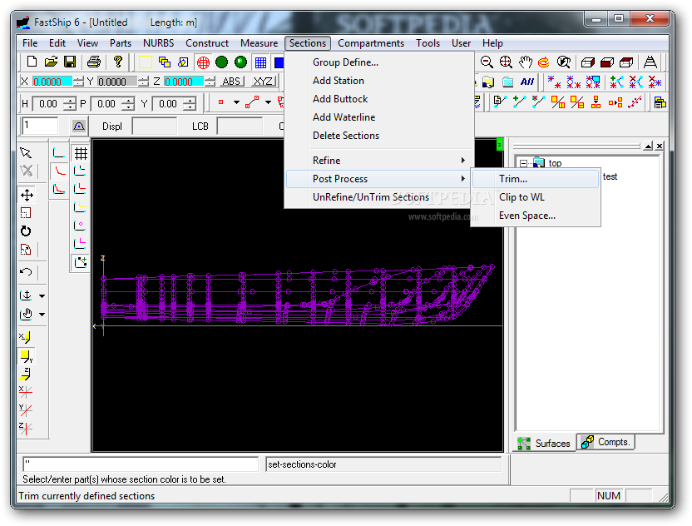Select the Zoom Out magnifier icon
The image size is (692, 526).
[x=487, y=62]
